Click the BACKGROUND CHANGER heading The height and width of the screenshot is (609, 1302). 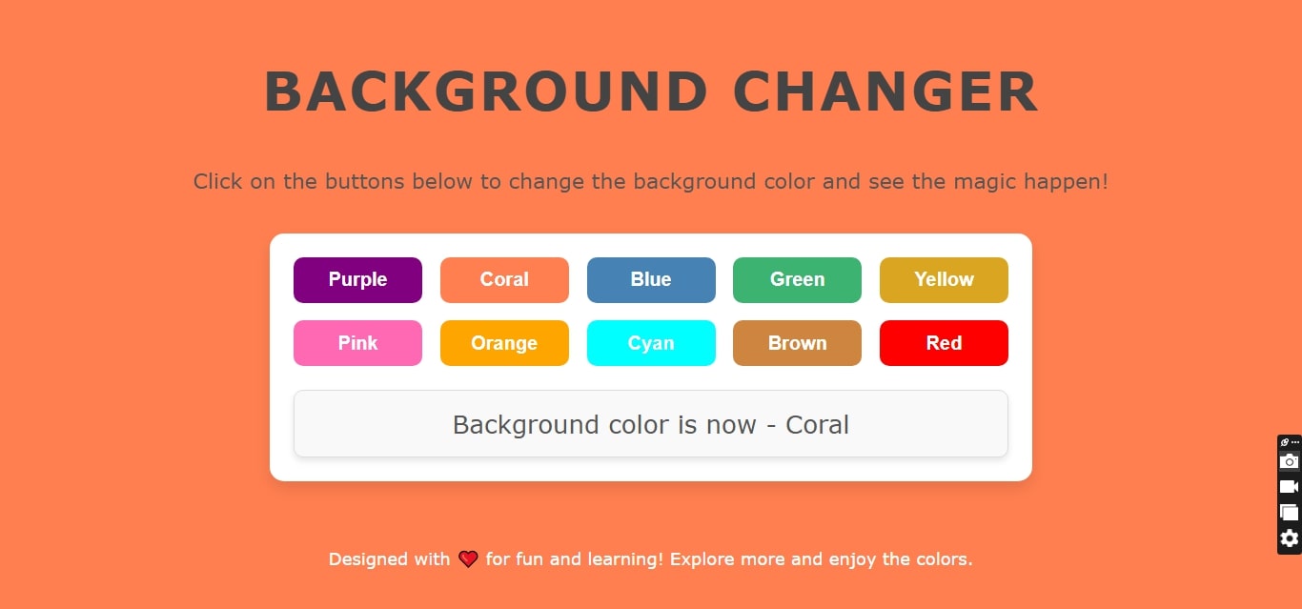tap(651, 92)
